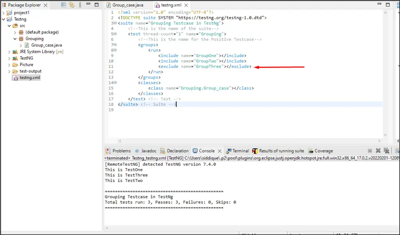
Task: Switch to the Terminal tab
Action: [x=237, y=151]
